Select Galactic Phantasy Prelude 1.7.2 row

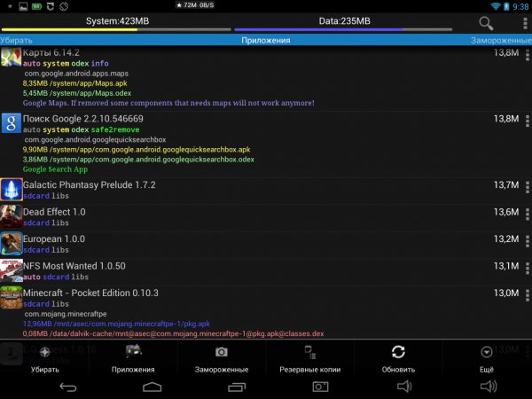pyautogui.click(x=266, y=190)
